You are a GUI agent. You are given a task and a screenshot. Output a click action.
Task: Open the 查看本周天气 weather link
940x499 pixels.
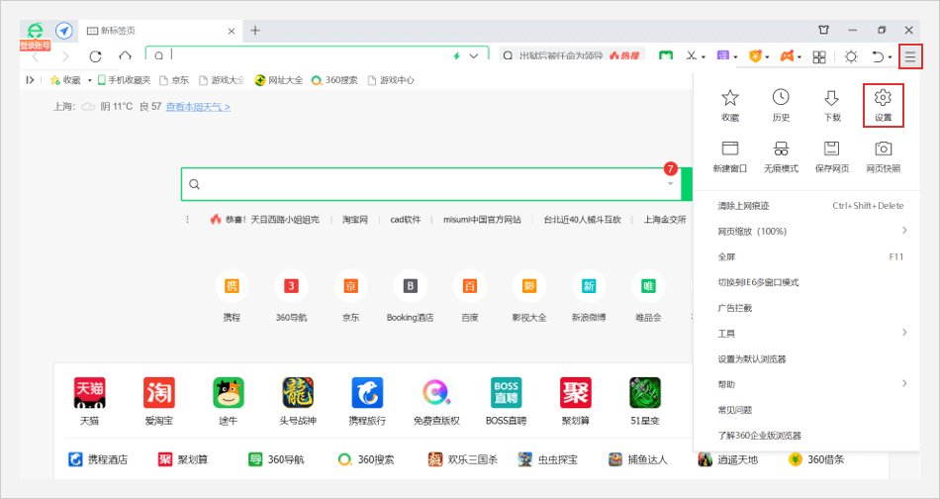click(199, 106)
